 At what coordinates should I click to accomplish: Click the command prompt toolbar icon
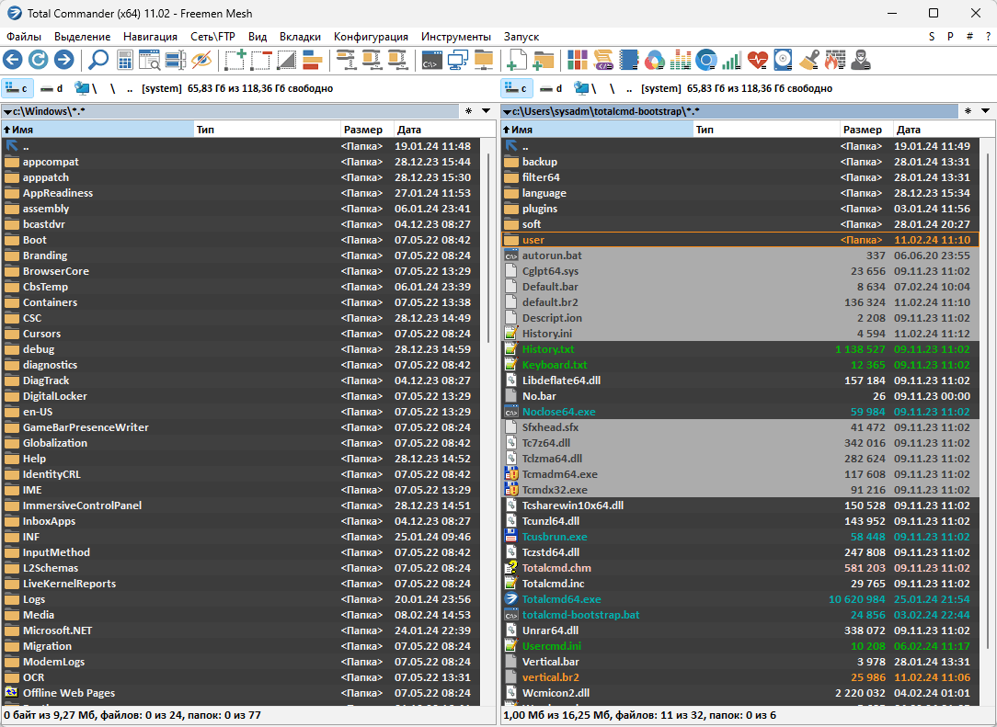click(x=430, y=61)
